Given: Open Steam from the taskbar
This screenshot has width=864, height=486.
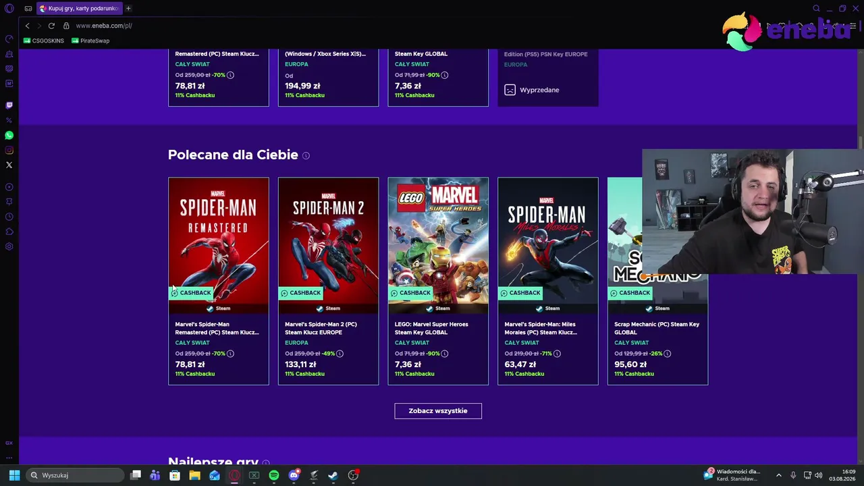Looking at the screenshot, I should tap(333, 475).
